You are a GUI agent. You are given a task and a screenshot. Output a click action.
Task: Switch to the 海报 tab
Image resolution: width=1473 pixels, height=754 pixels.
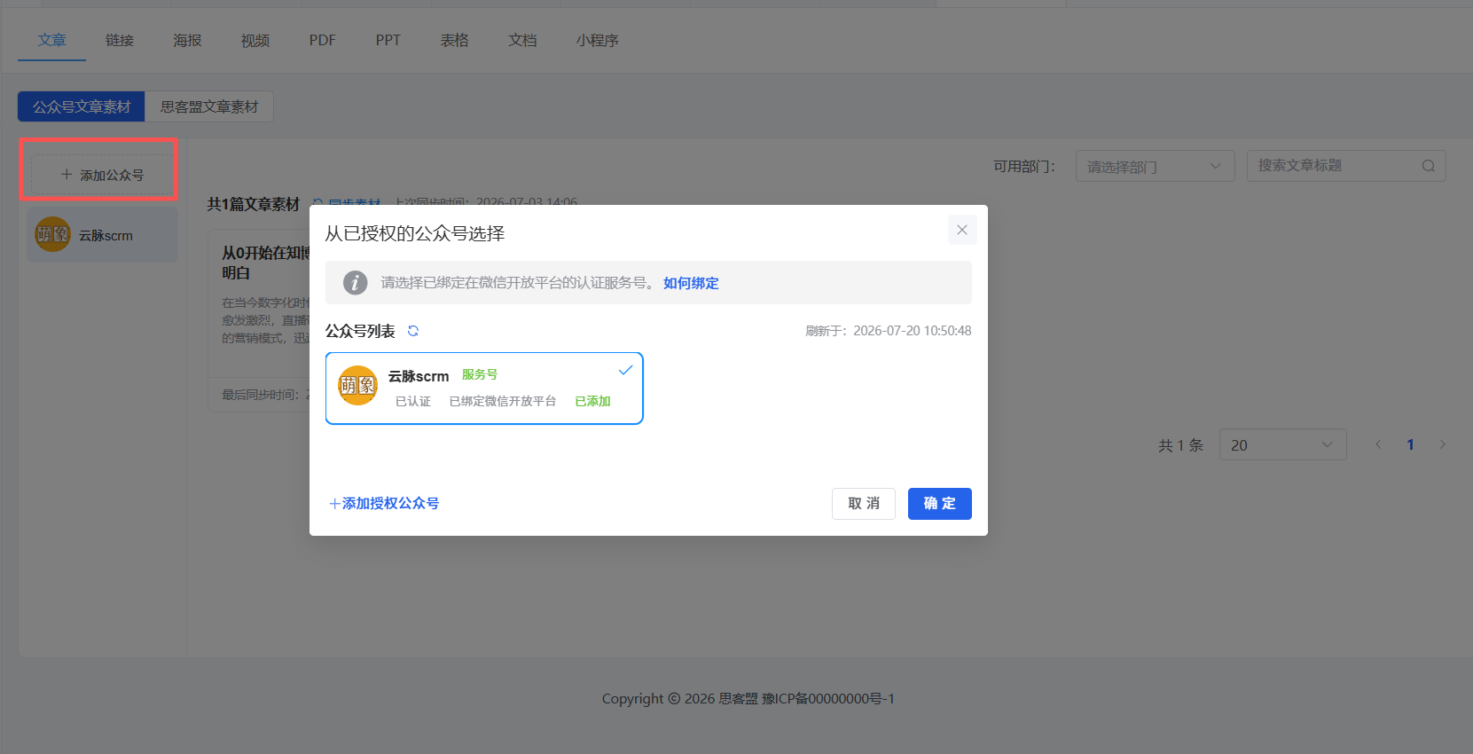pos(187,41)
